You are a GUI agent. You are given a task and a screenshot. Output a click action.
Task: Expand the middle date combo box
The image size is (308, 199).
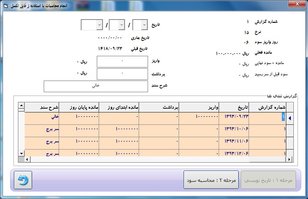coord(116,25)
